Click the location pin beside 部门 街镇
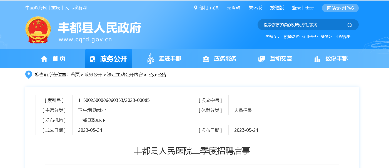Image resolution: width=389 pixels, height=168 pixels. pos(196,8)
